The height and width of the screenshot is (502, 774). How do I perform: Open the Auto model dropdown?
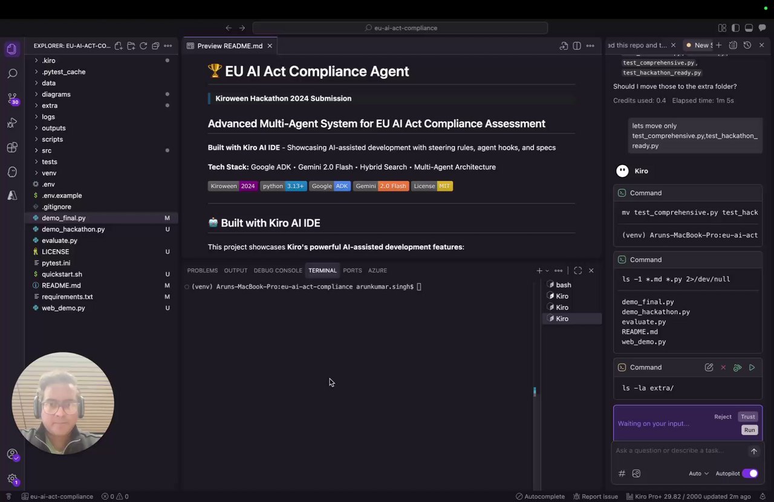(698, 474)
